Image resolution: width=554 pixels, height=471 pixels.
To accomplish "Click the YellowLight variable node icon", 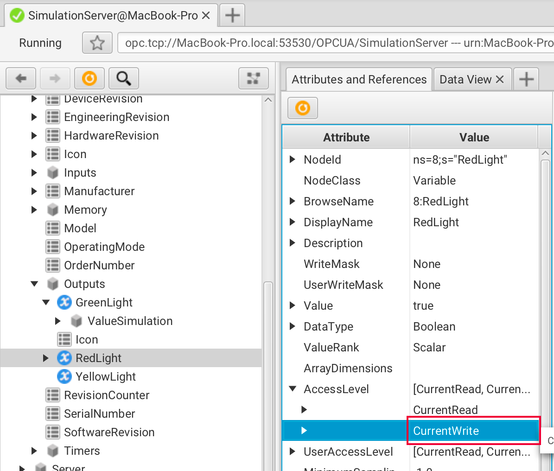I will pyautogui.click(x=64, y=377).
